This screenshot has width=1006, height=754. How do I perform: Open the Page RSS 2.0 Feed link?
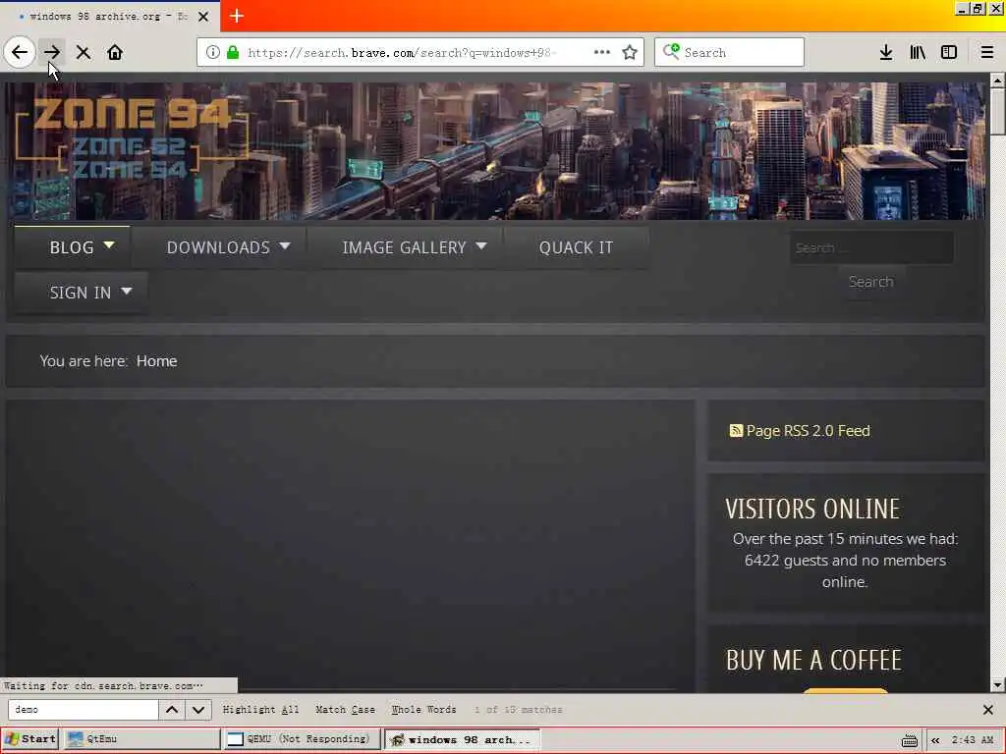(808, 431)
